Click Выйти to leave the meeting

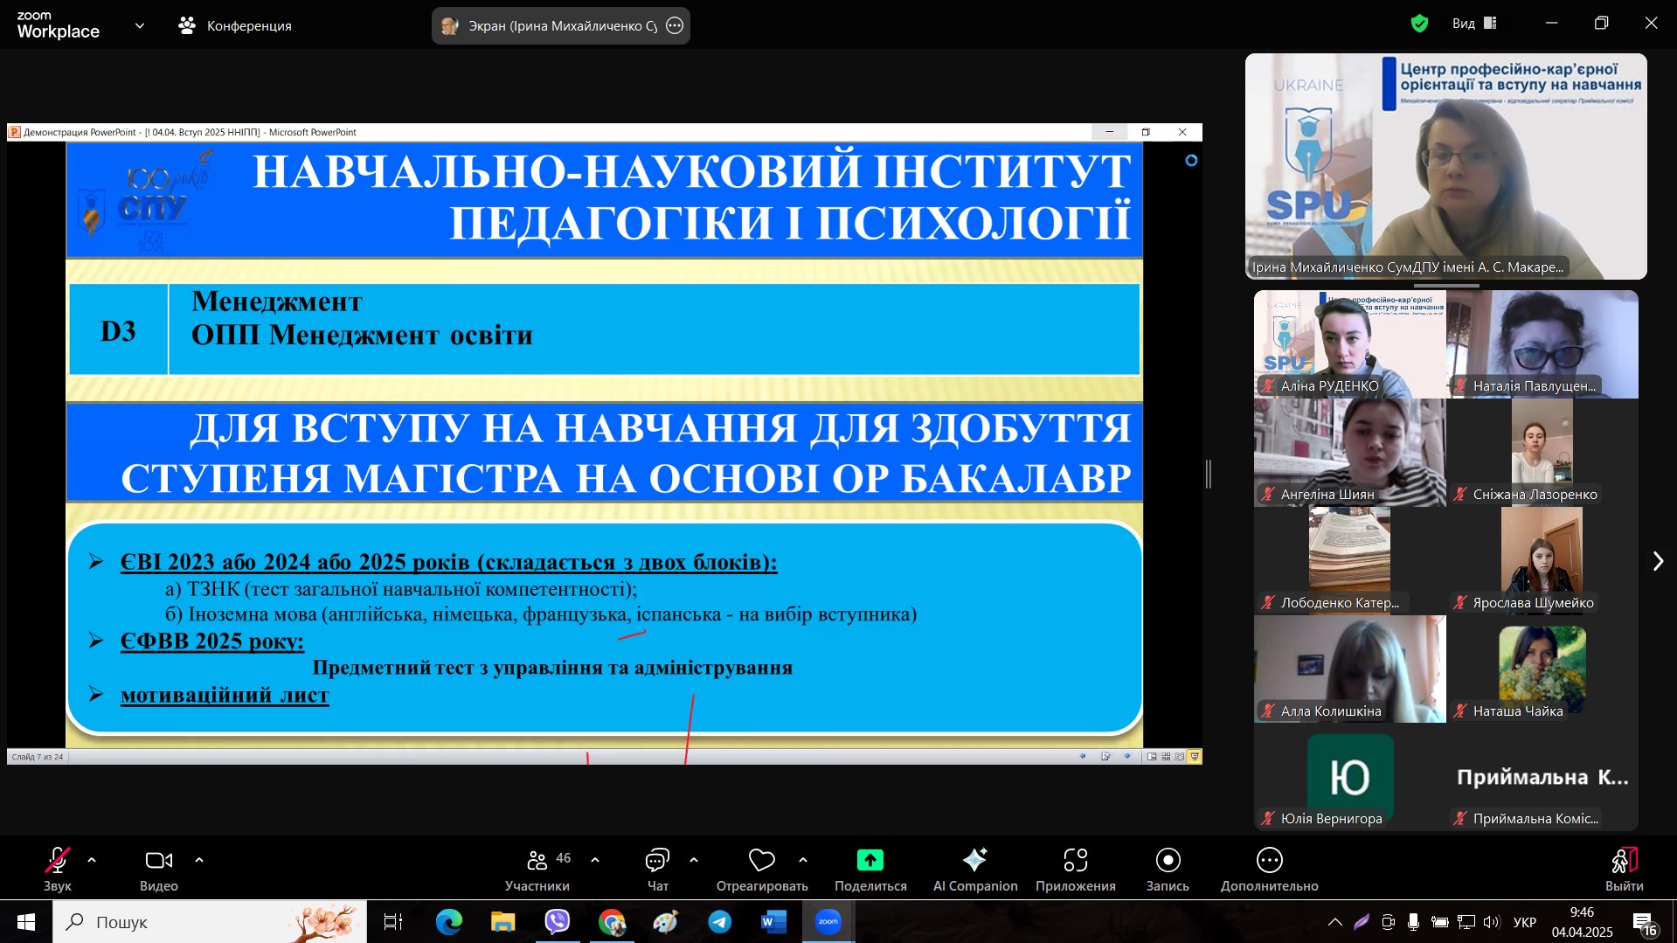click(1625, 869)
